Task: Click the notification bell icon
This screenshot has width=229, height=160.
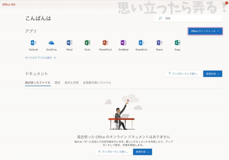Action: 225,4
